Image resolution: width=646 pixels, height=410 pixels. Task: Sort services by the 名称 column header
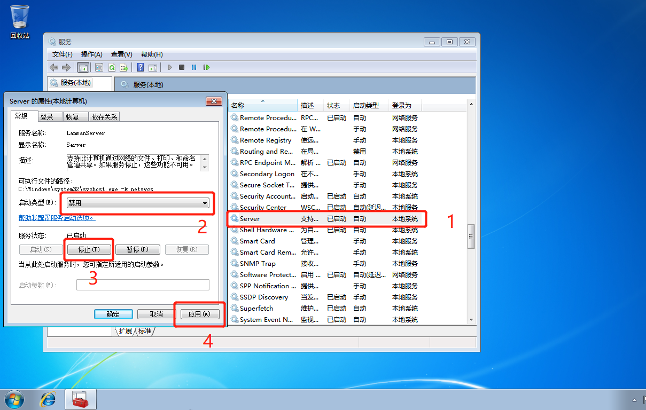point(263,106)
